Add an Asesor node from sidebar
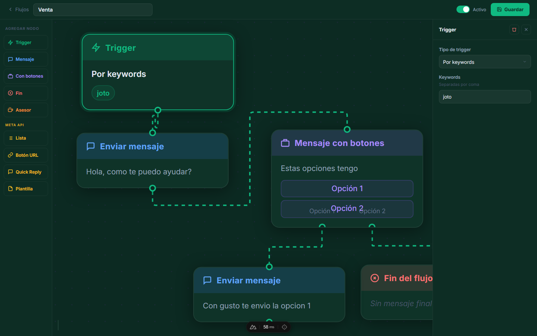 (x=26, y=110)
